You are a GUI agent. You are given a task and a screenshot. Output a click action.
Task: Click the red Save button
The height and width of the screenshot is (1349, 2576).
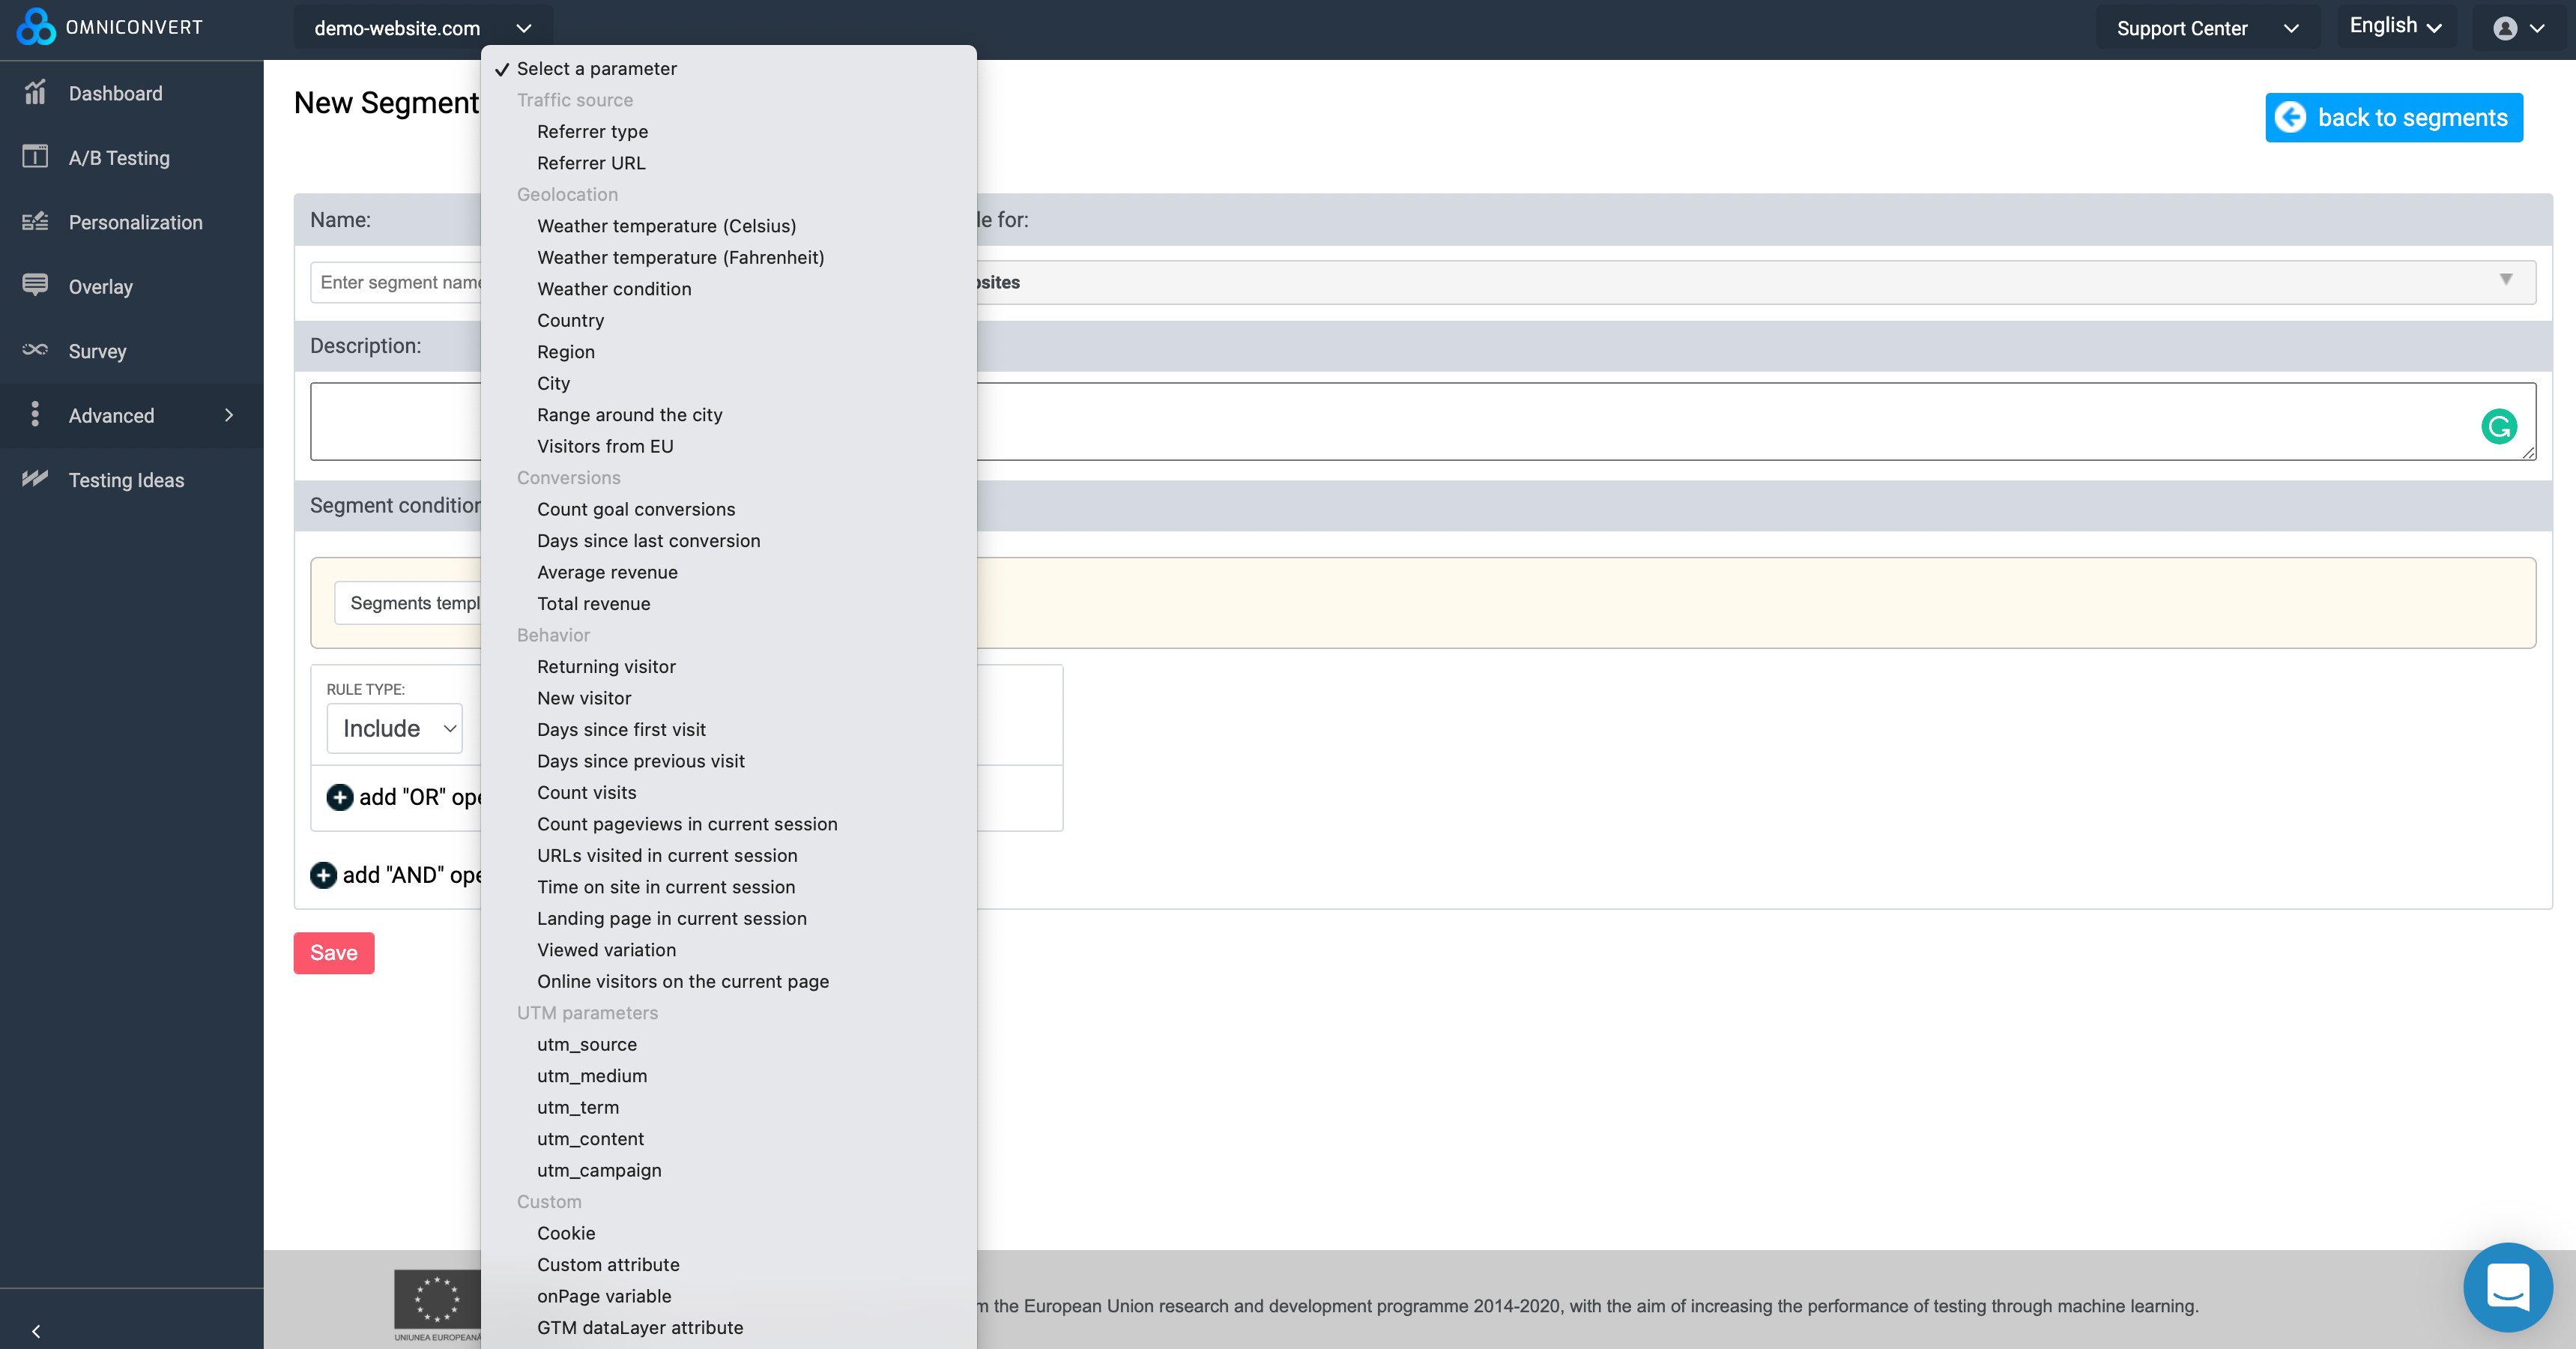point(333,952)
